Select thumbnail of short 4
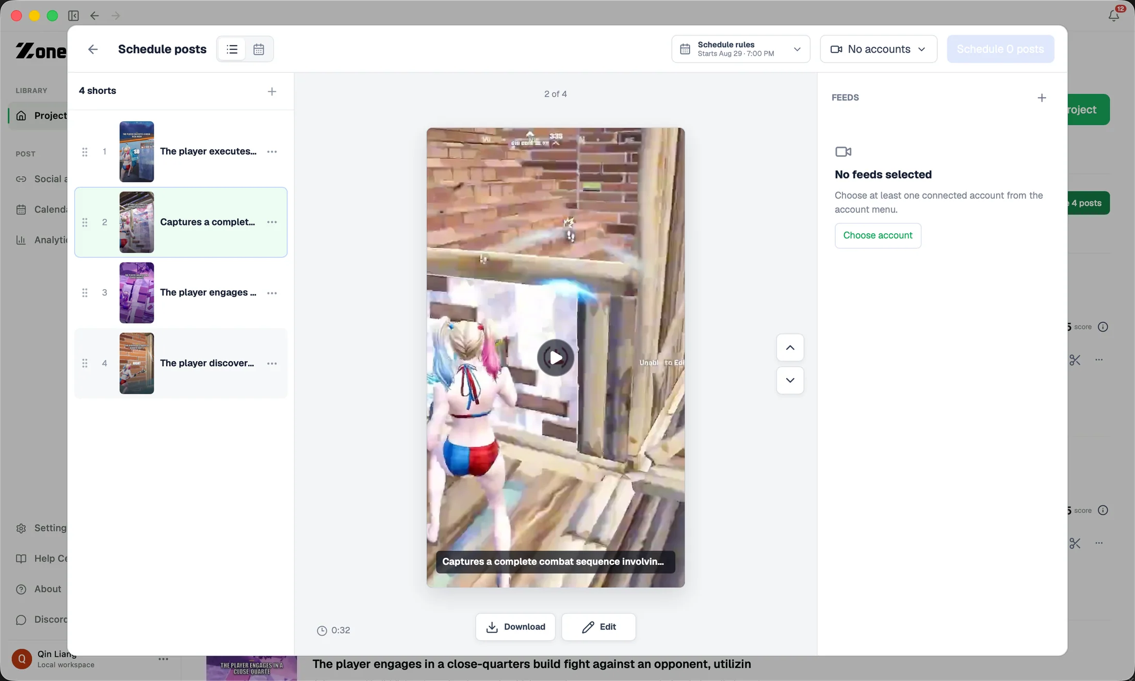Screen dimensions: 1135x681 pos(137,363)
